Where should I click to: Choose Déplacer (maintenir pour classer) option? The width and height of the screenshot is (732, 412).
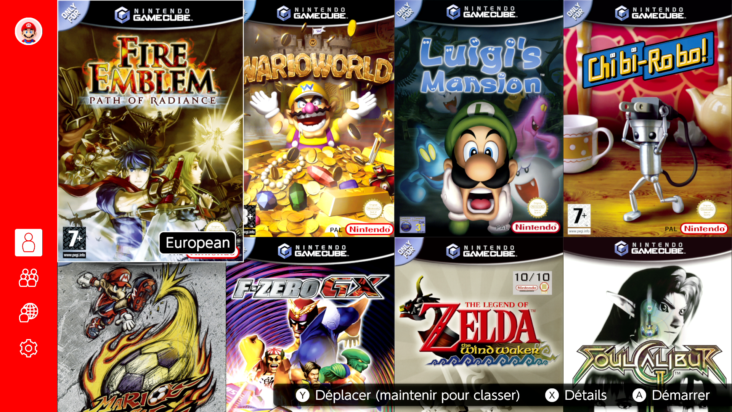(x=417, y=395)
